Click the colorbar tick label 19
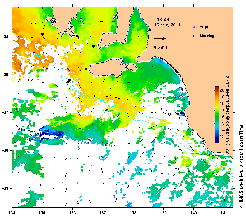 click(x=222, y=97)
